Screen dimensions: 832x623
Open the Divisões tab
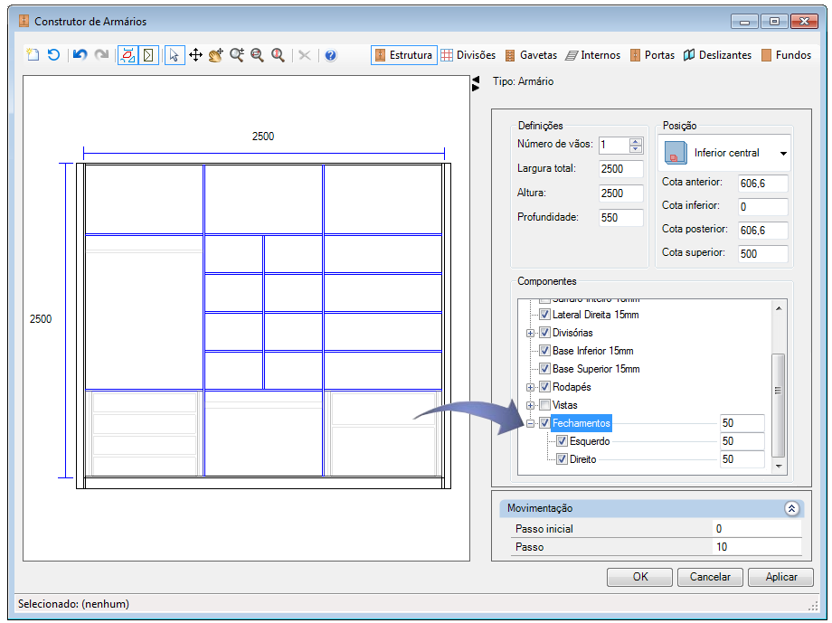[468, 55]
